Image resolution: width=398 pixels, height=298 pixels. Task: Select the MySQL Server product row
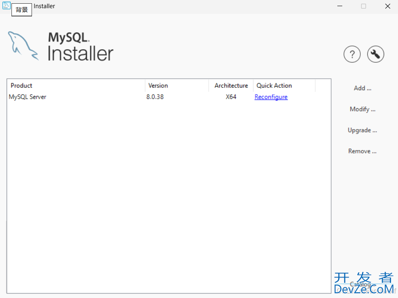pyautogui.click(x=169, y=97)
